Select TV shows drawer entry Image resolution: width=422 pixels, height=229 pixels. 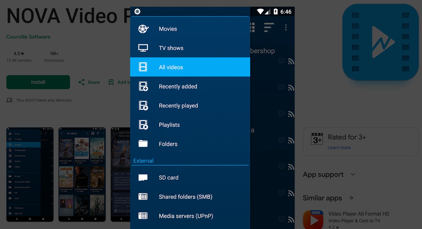click(x=190, y=48)
